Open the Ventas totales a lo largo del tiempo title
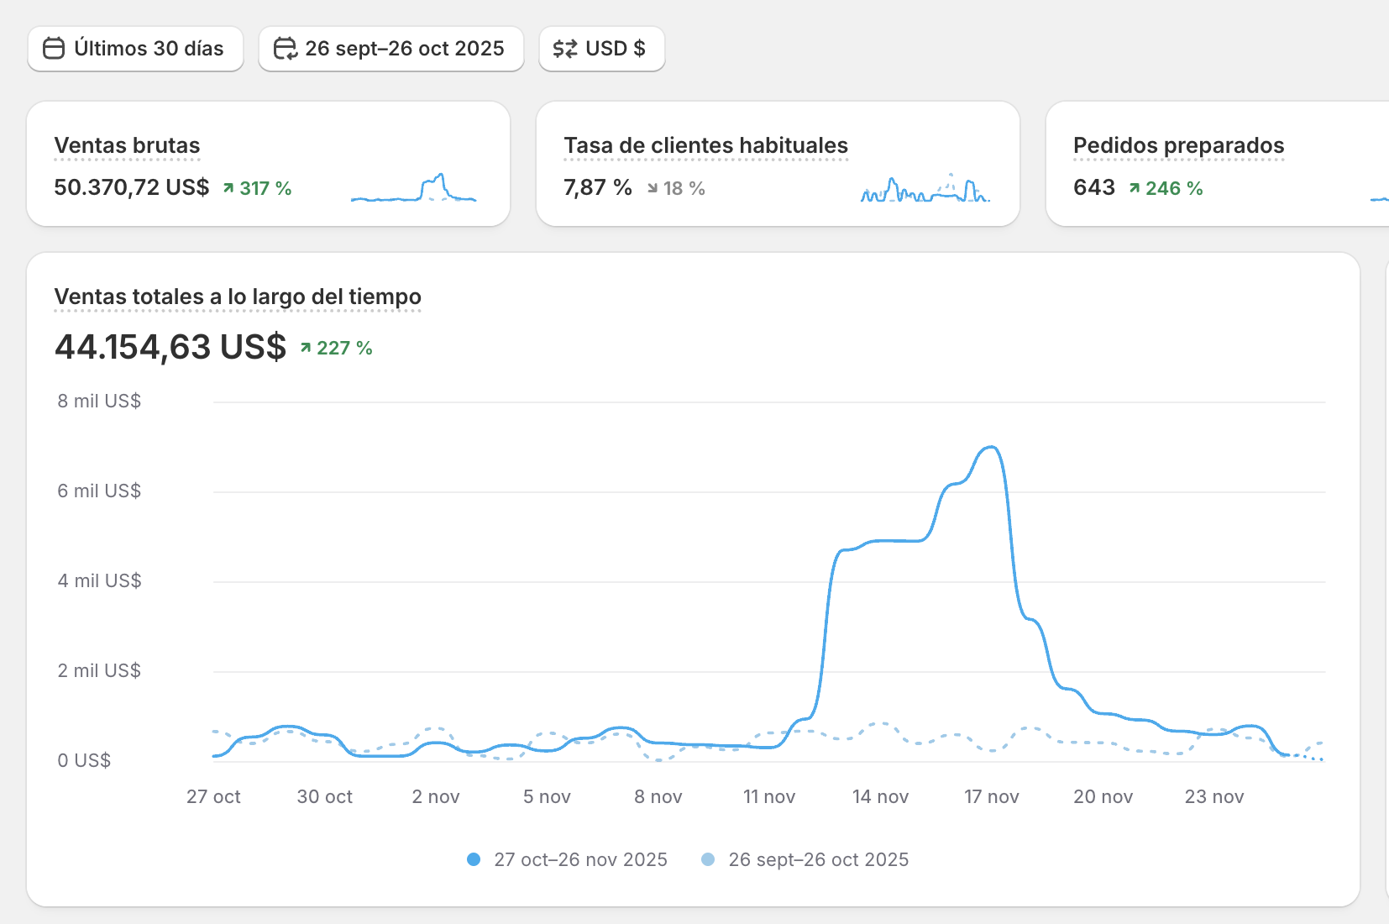This screenshot has width=1389, height=924. 238,297
